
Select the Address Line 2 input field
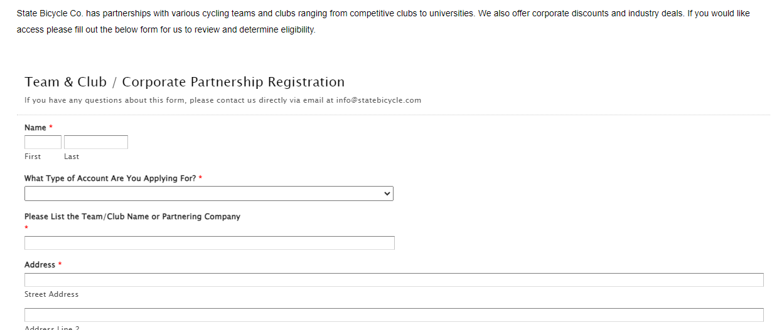click(394, 315)
